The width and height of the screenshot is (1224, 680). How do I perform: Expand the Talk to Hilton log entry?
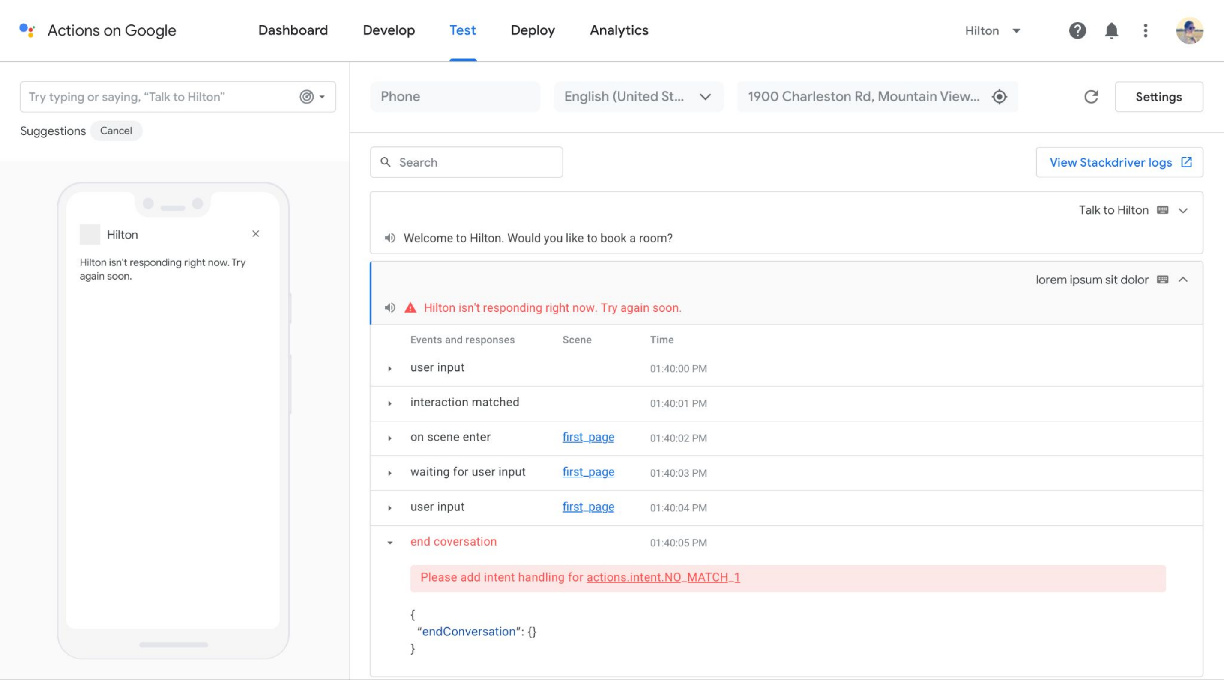tap(1183, 210)
